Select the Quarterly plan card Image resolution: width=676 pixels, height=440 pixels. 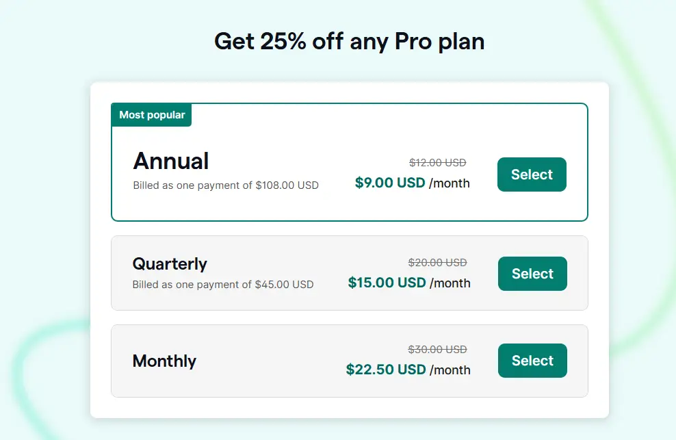[x=349, y=272]
